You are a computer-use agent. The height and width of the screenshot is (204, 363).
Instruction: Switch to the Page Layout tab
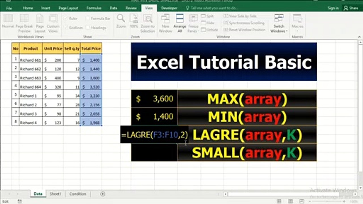coord(68,8)
